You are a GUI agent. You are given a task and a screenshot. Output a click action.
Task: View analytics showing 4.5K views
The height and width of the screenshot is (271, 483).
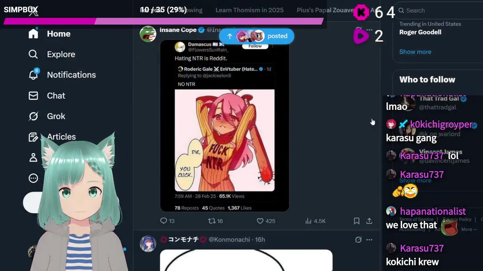(315, 221)
